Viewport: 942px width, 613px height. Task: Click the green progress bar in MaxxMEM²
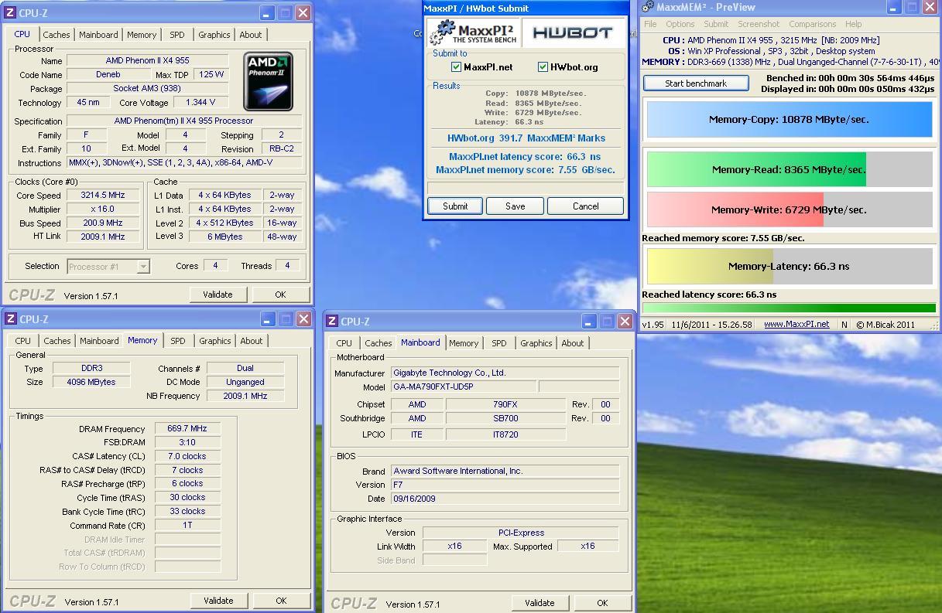pyautogui.click(x=789, y=308)
